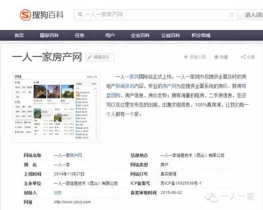Select the 用户 navigation item
Screen dimensions: 263x210
(110, 36)
